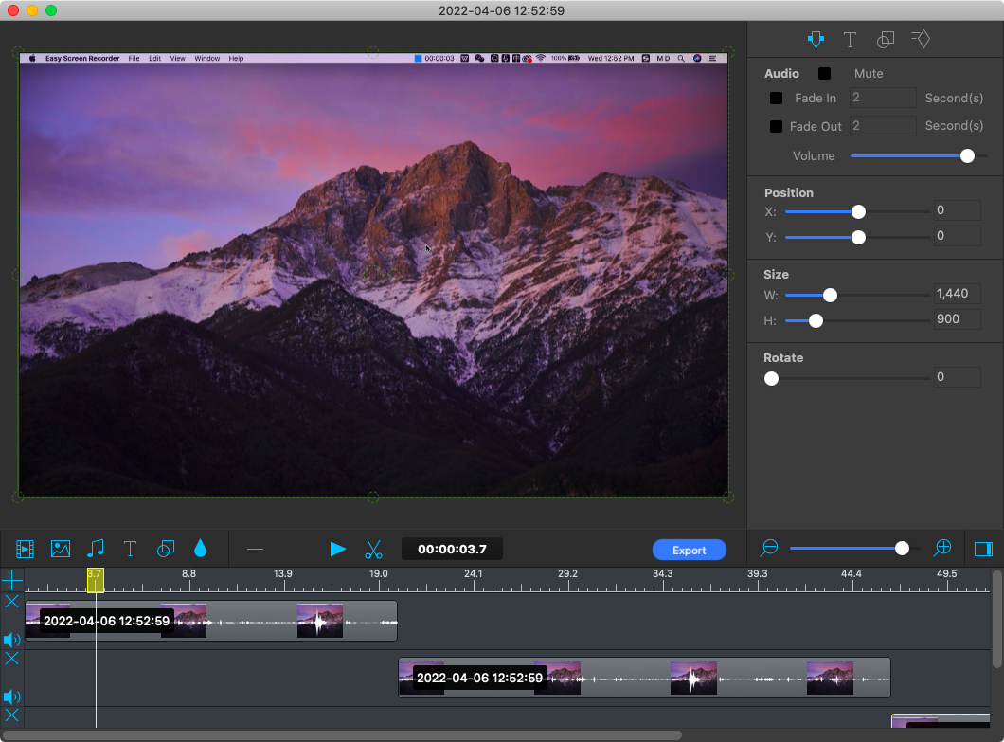1004x742 pixels.
Task: Click the add image icon in toolbar
Action: [x=61, y=549]
